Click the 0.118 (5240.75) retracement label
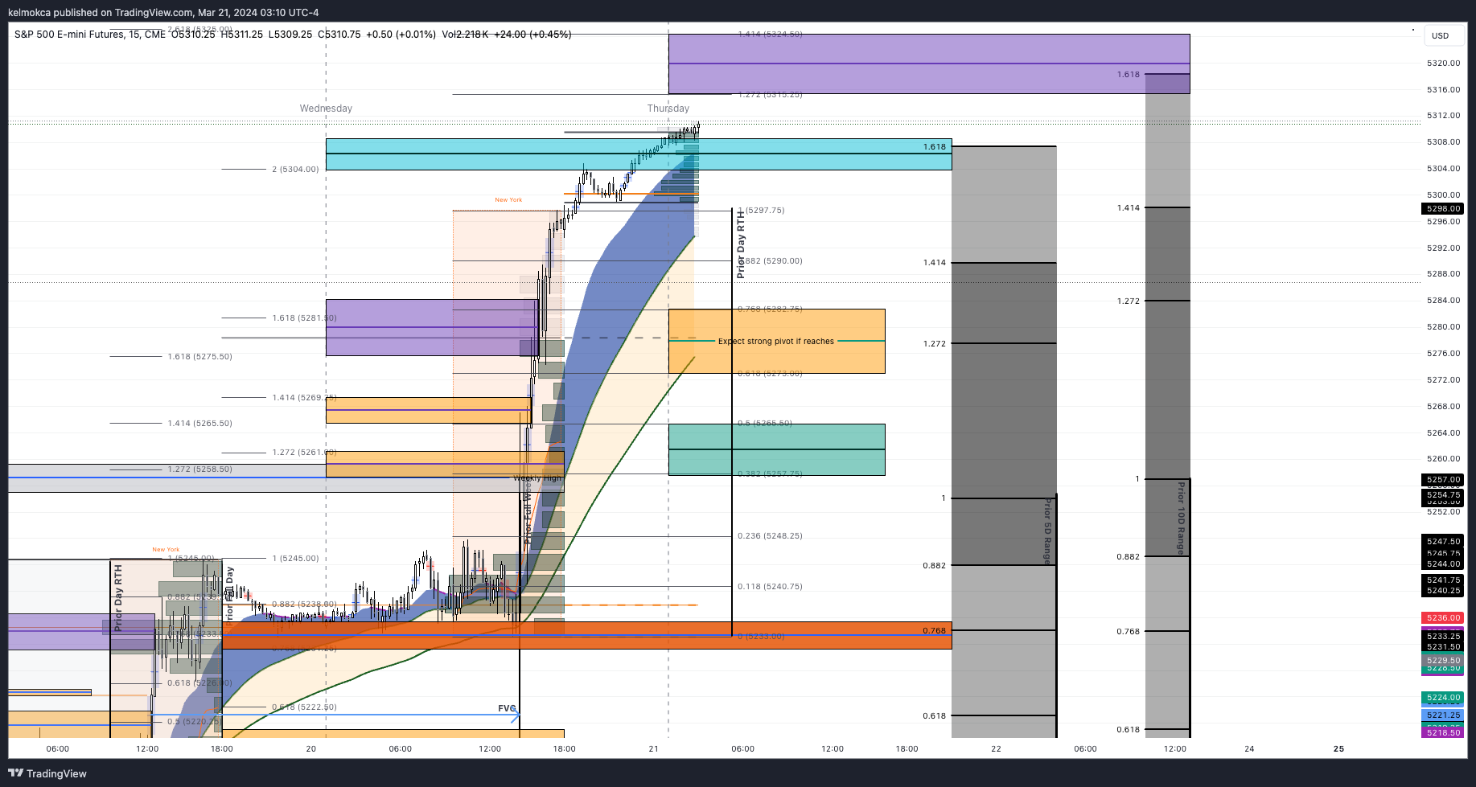 coord(770,587)
